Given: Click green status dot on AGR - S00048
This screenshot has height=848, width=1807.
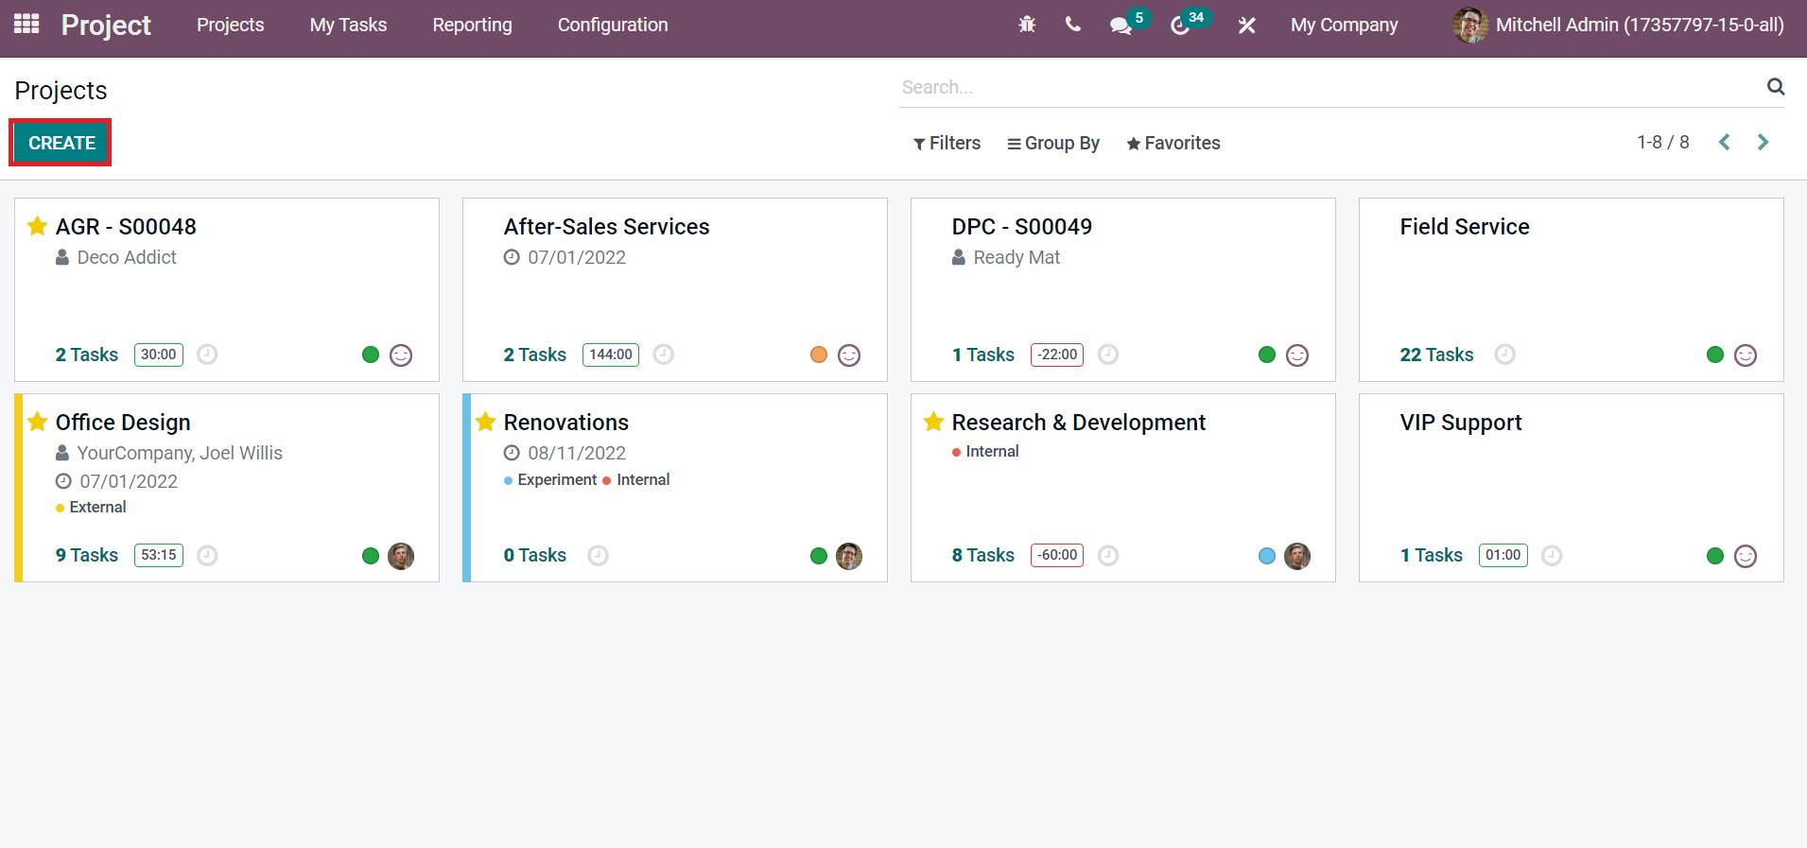Looking at the screenshot, I should coord(371,355).
